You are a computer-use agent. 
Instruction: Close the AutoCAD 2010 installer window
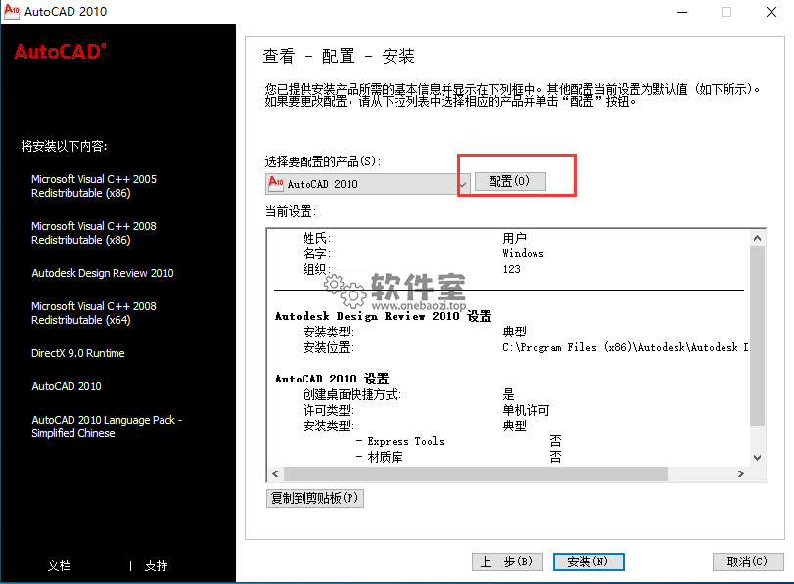(771, 12)
